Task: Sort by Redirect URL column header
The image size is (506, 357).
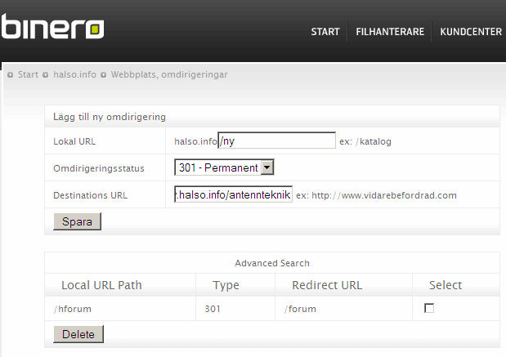Action: tap(327, 285)
